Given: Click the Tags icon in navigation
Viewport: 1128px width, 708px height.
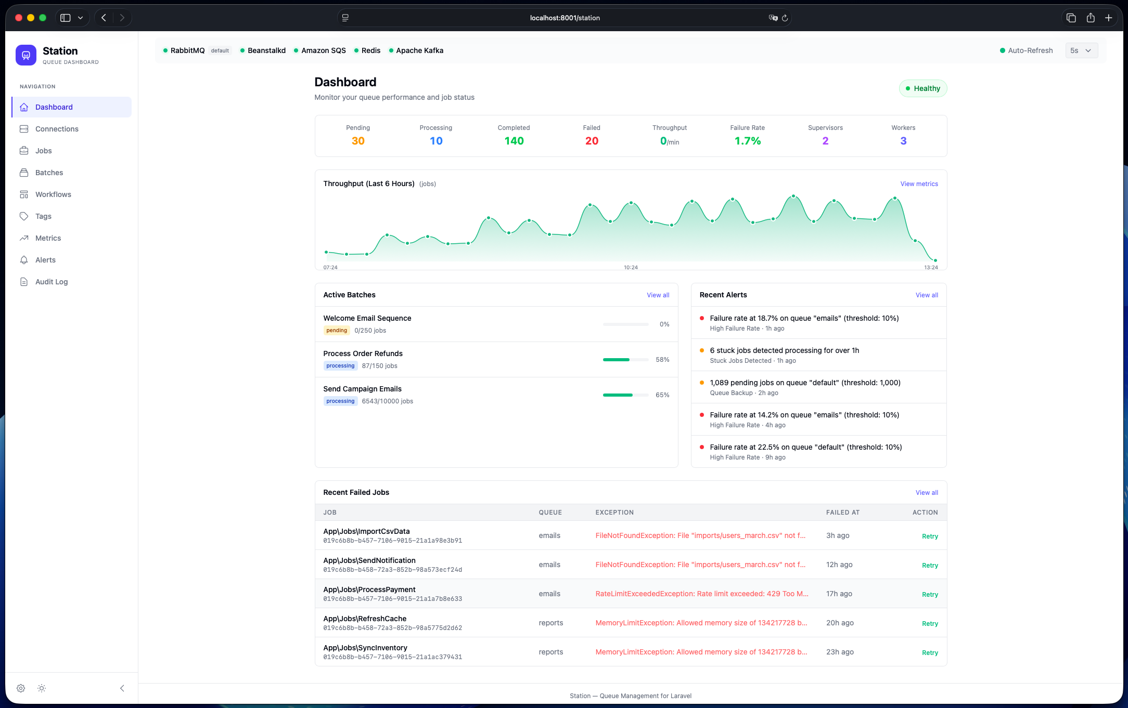Looking at the screenshot, I should [24, 216].
